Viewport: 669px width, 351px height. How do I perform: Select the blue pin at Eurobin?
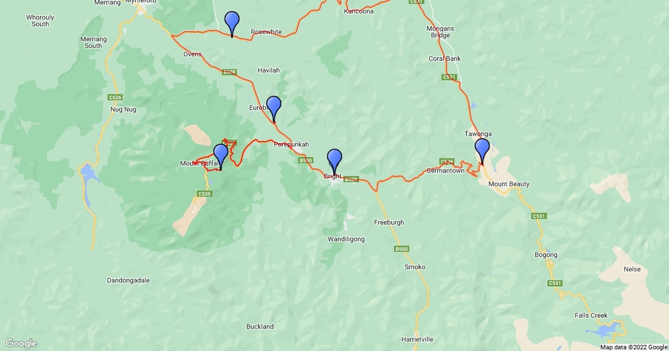tap(274, 108)
